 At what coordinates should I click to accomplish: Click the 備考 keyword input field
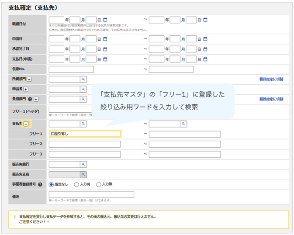pos(91,194)
